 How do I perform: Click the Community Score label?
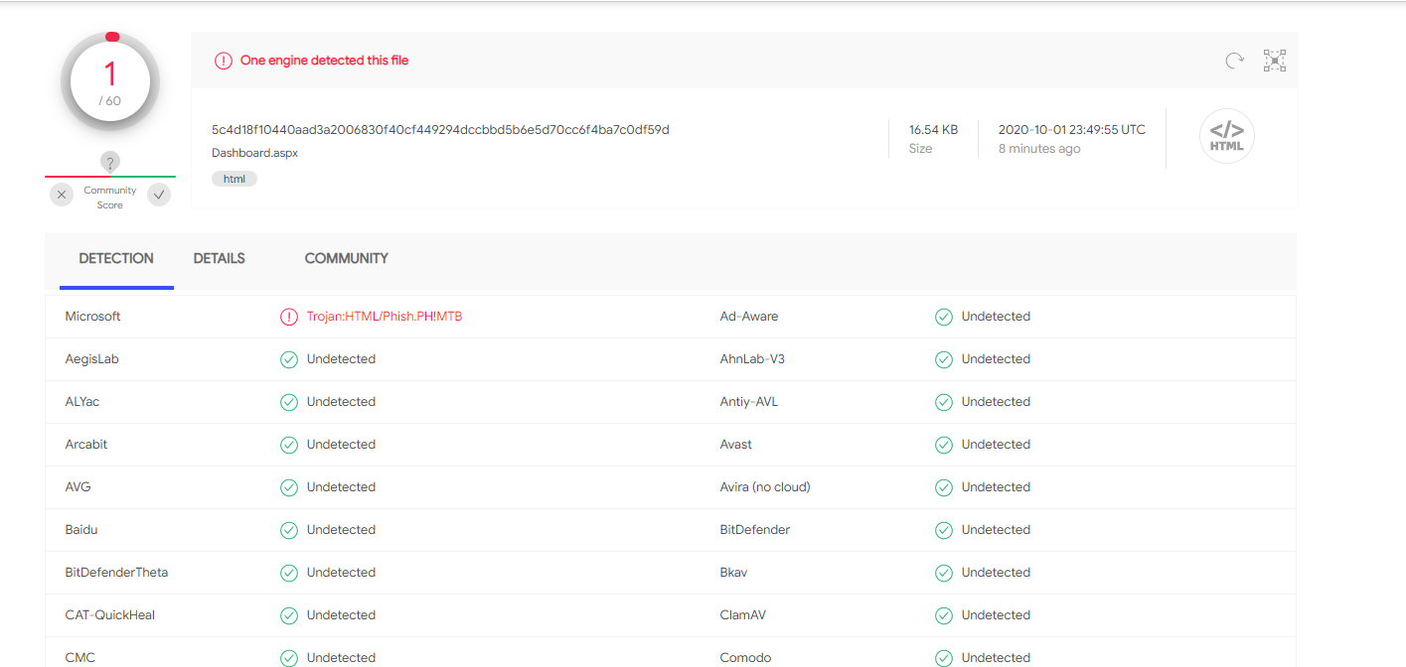[x=110, y=198]
